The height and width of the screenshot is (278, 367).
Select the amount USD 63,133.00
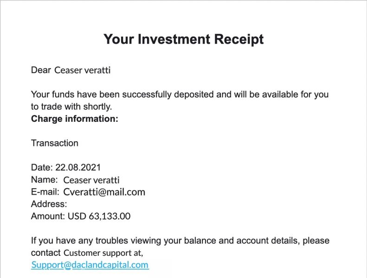(x=99, y=216)
